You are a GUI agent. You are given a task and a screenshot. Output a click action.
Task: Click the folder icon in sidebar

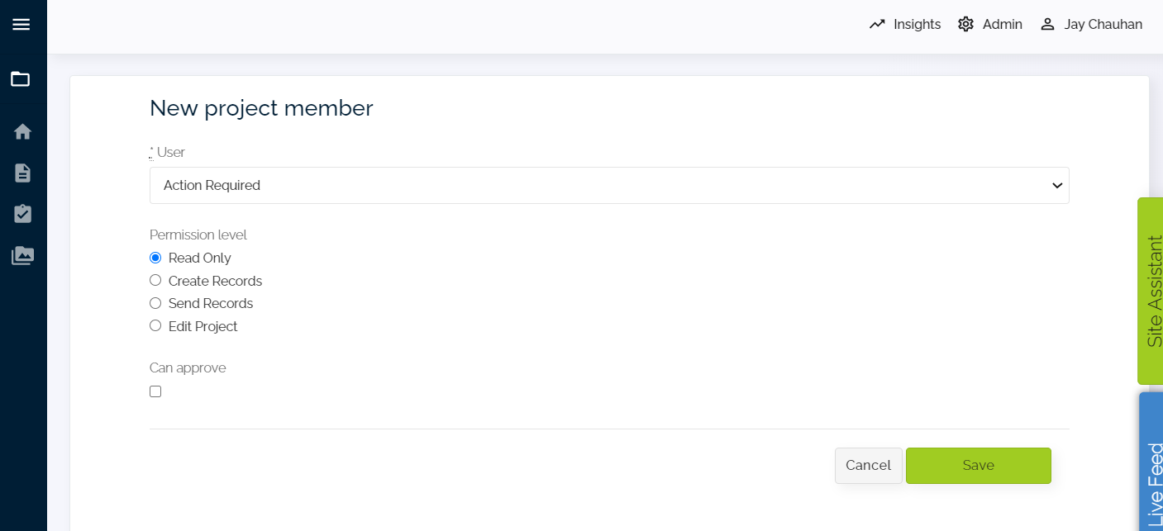coord(21,79)
